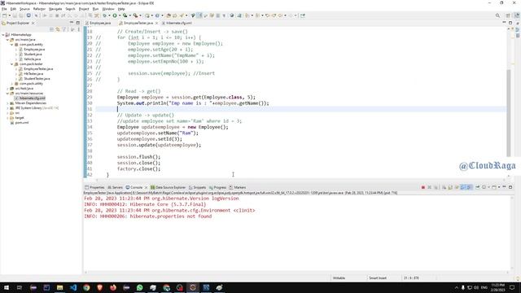This screenshot has height=293, width=521.
Task: Collapse the com.pack.entity package
Action: pos(12,44)
